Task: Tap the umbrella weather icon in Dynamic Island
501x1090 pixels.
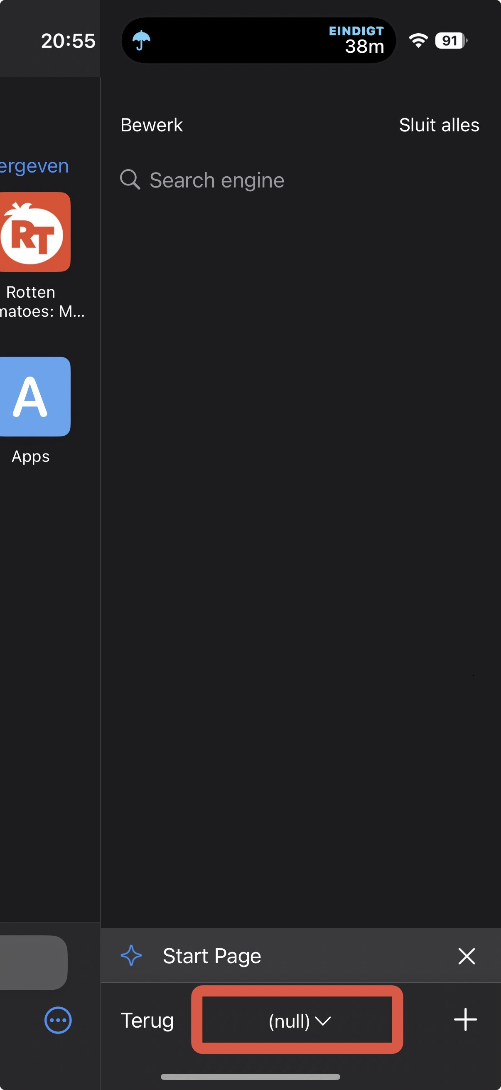Action: [x=141, y=41]
